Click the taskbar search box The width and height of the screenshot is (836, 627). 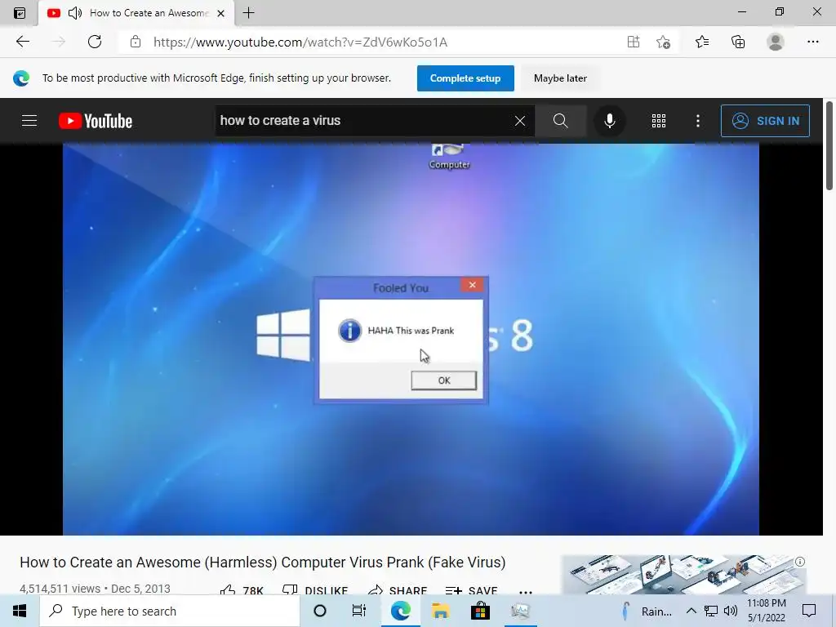coord(170,611)
